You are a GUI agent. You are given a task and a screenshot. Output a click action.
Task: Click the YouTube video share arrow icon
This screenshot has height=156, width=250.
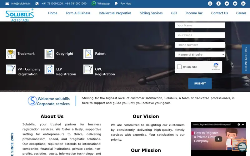(243, 124)
